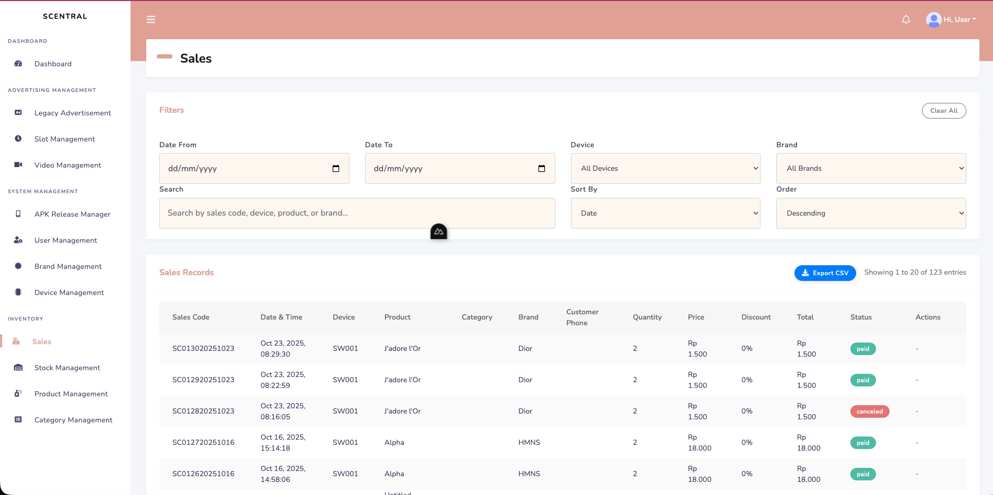
Task: Open the Sort By dropdown
Action: [665, 213]
